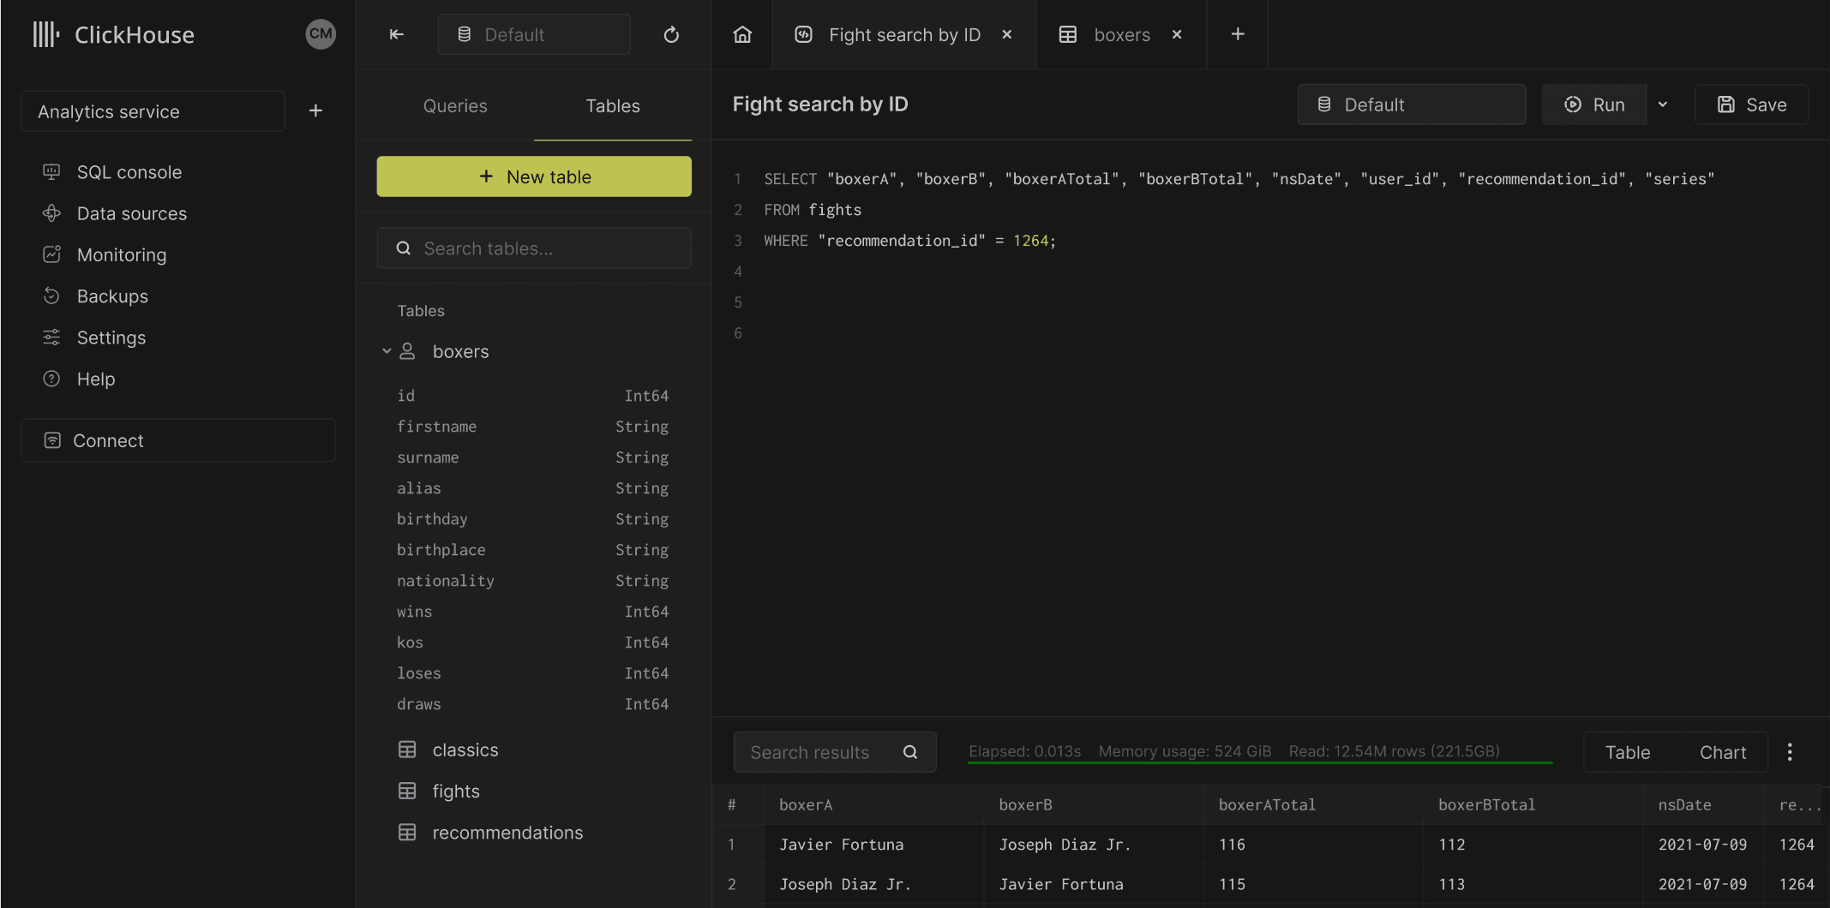
Task: Click the New table button
Action: [534, 176]
